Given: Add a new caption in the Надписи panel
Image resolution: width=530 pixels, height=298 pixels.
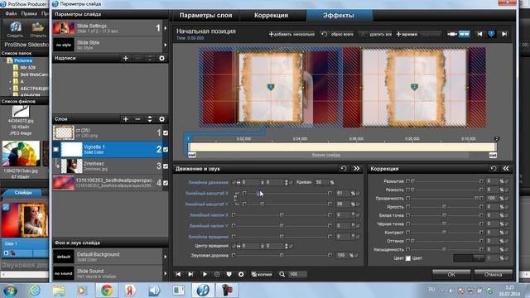Looking at the screenshot, I should tap(126, 58).
